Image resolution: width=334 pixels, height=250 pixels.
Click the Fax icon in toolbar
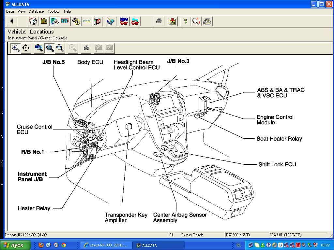tap(207, 21)
